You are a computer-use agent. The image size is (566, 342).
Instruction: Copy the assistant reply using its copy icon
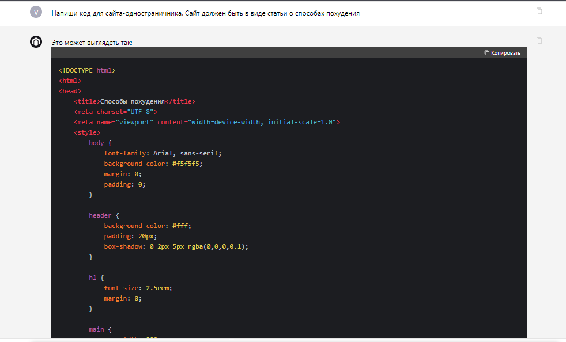(539, 40)
